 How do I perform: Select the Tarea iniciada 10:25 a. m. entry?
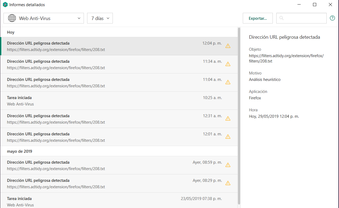click(x=107, y=101)
